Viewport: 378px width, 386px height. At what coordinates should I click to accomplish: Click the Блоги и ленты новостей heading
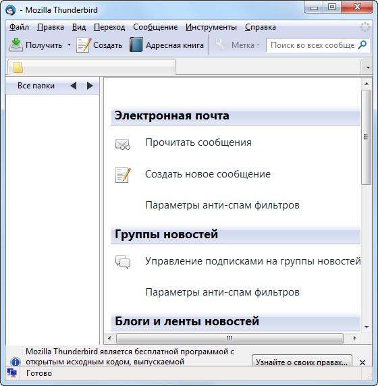[187, 321]
